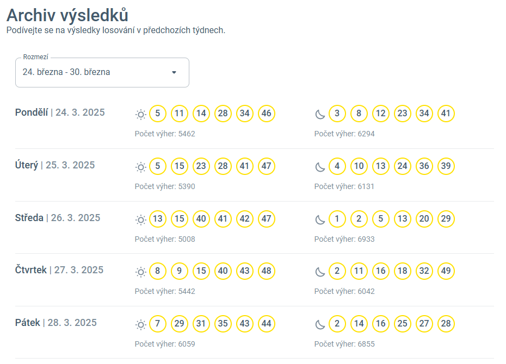Select number 29 in Wednesday's evening draw
The height and width of the screenshot is (364, 506).
[x=446, y=219]
